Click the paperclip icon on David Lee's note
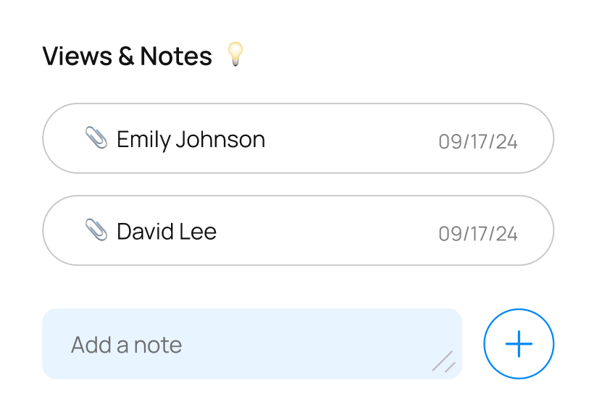This screenshot has height=420, width=597. pos(96,230)
